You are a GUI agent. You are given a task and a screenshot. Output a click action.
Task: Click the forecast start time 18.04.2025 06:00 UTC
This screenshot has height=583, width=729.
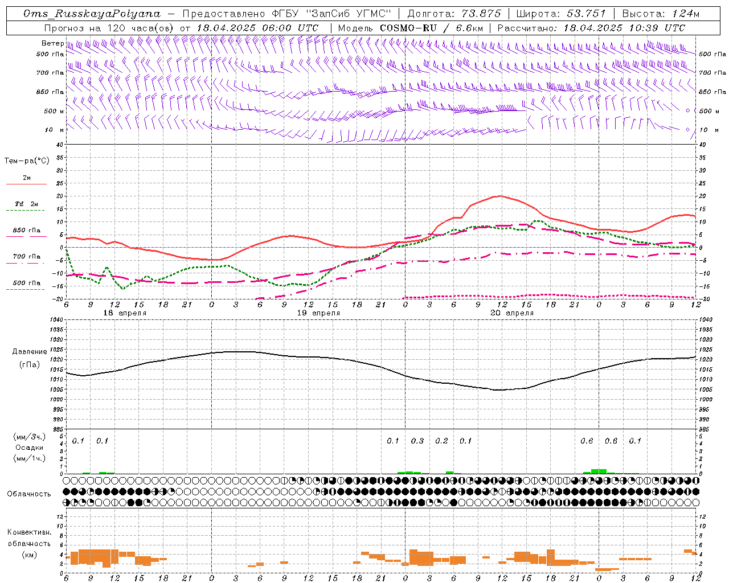pyautogui.click(x=257, y=28)
